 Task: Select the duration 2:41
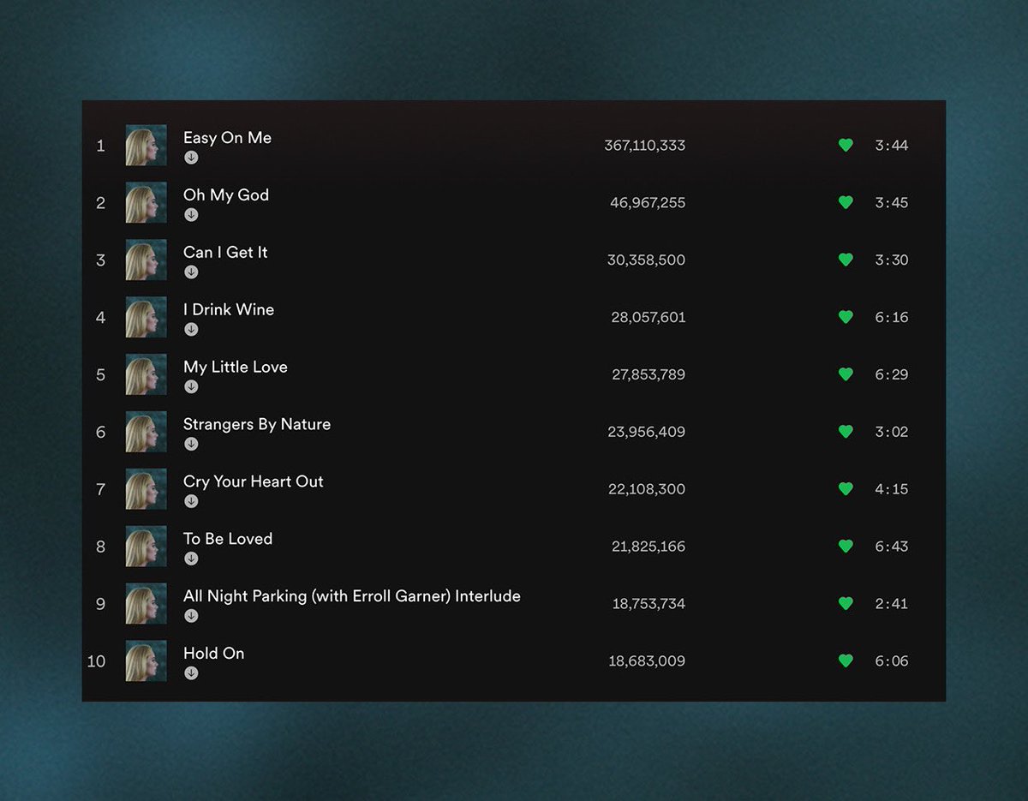[892, 604]
